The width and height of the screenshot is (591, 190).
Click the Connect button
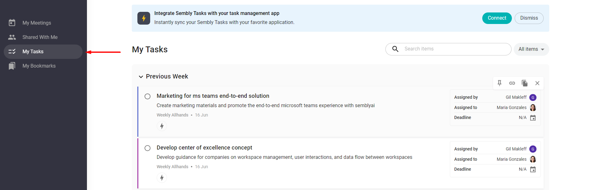click(x=497, y=18)
